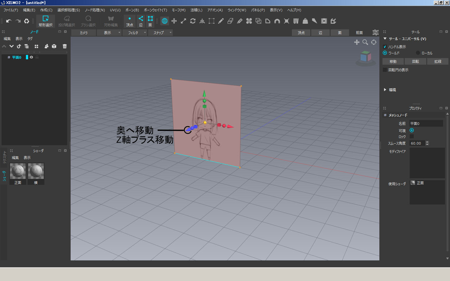Open the カメラ viewport button
Screen dimensions: 450x281
point(83,32)
